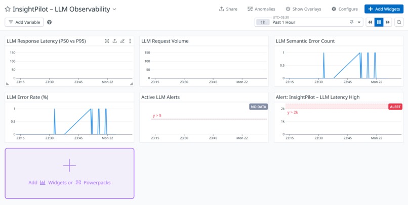Click the y > 5 threshold label
Image resolution: width=408 pixels, height=205 pixels.
pyautogui.click(x=157, y=116)
